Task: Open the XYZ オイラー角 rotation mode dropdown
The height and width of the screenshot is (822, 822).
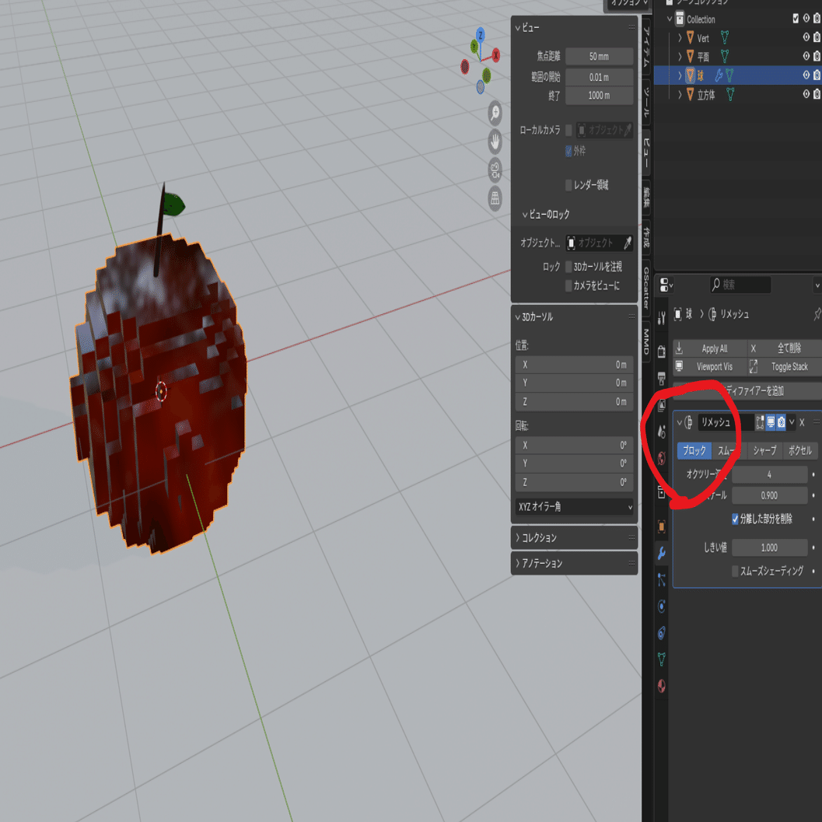Action: pyautogui.click(x=575, y=507)
